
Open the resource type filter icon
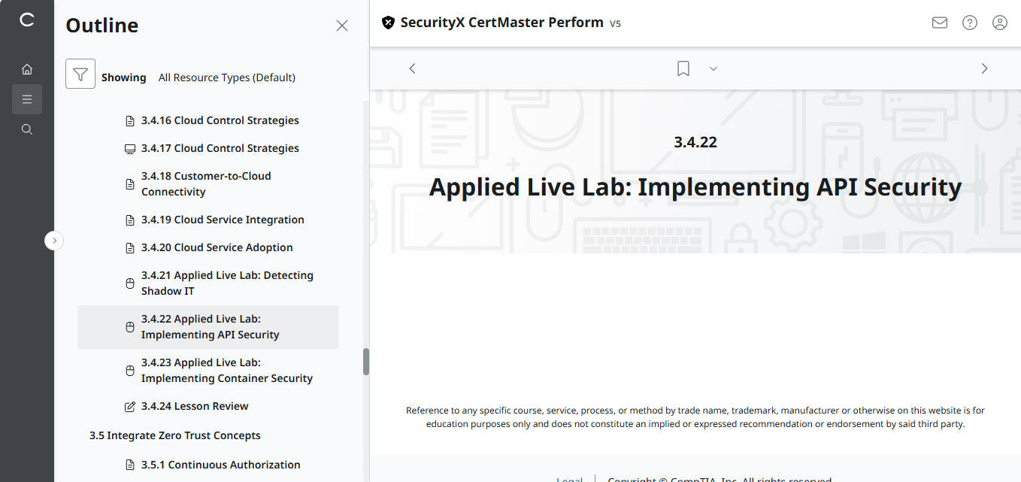(80, 74)
